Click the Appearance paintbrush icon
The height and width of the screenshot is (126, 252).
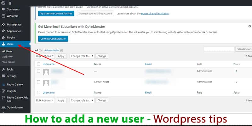click(x=3, y=31)
